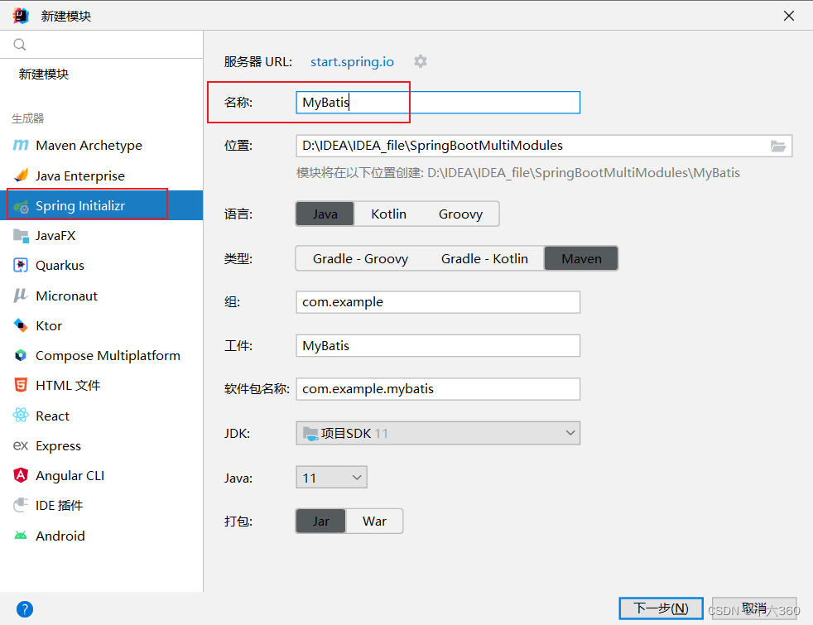Click the 组 group field com.example
813x625 pixels.
click(438, 302)
